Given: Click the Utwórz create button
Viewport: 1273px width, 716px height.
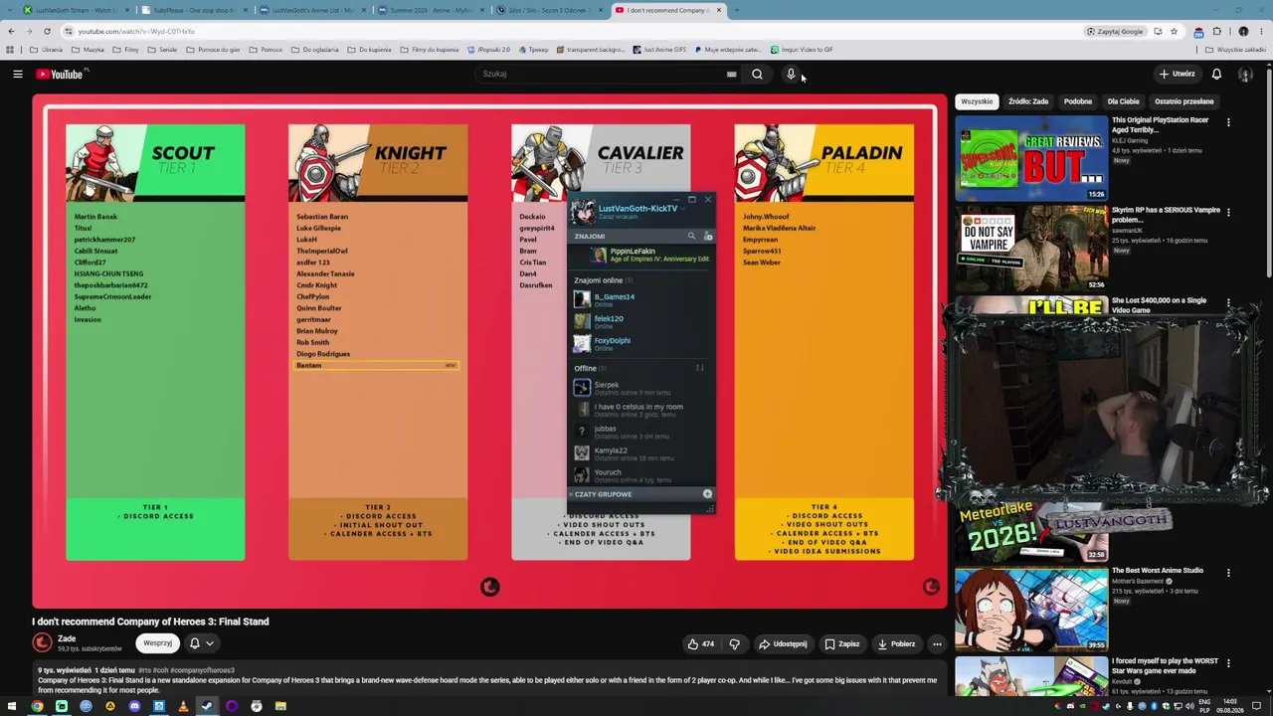Looking at the screenshot, I should click(1177, 74).
